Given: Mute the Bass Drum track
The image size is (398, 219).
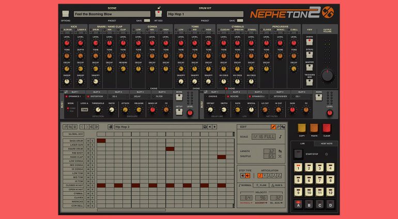Looking at the screenshot, I should pos(88,141).
